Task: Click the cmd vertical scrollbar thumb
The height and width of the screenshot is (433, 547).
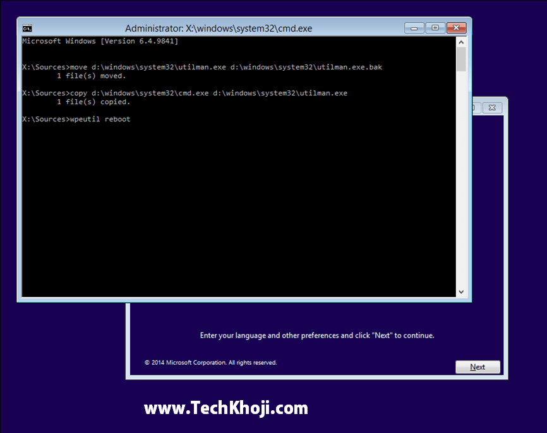Action: click(461, 59)
